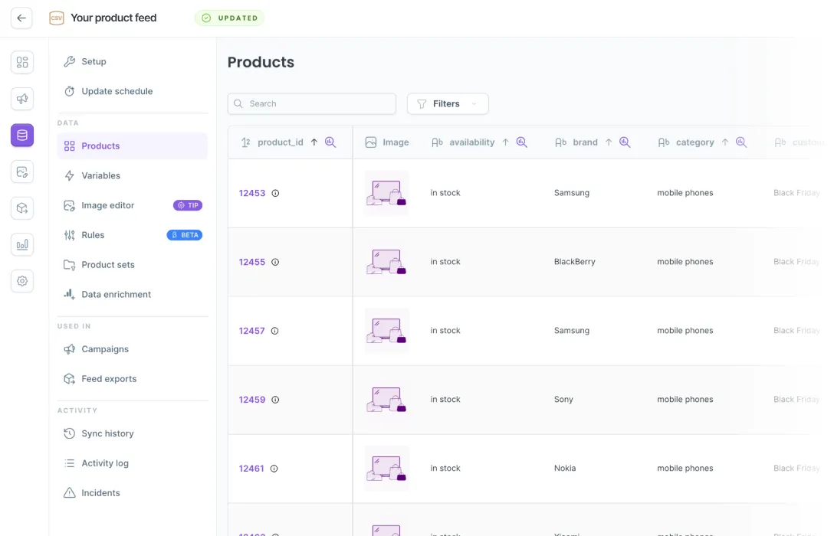
Task: Open the box export icon in left rail
Action: point(22,208)
